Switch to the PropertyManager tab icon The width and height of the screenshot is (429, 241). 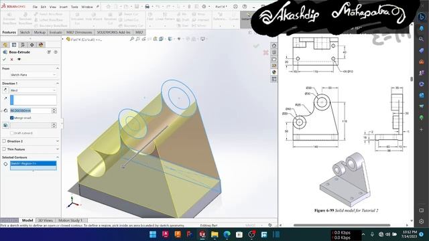tap(14, 45)
